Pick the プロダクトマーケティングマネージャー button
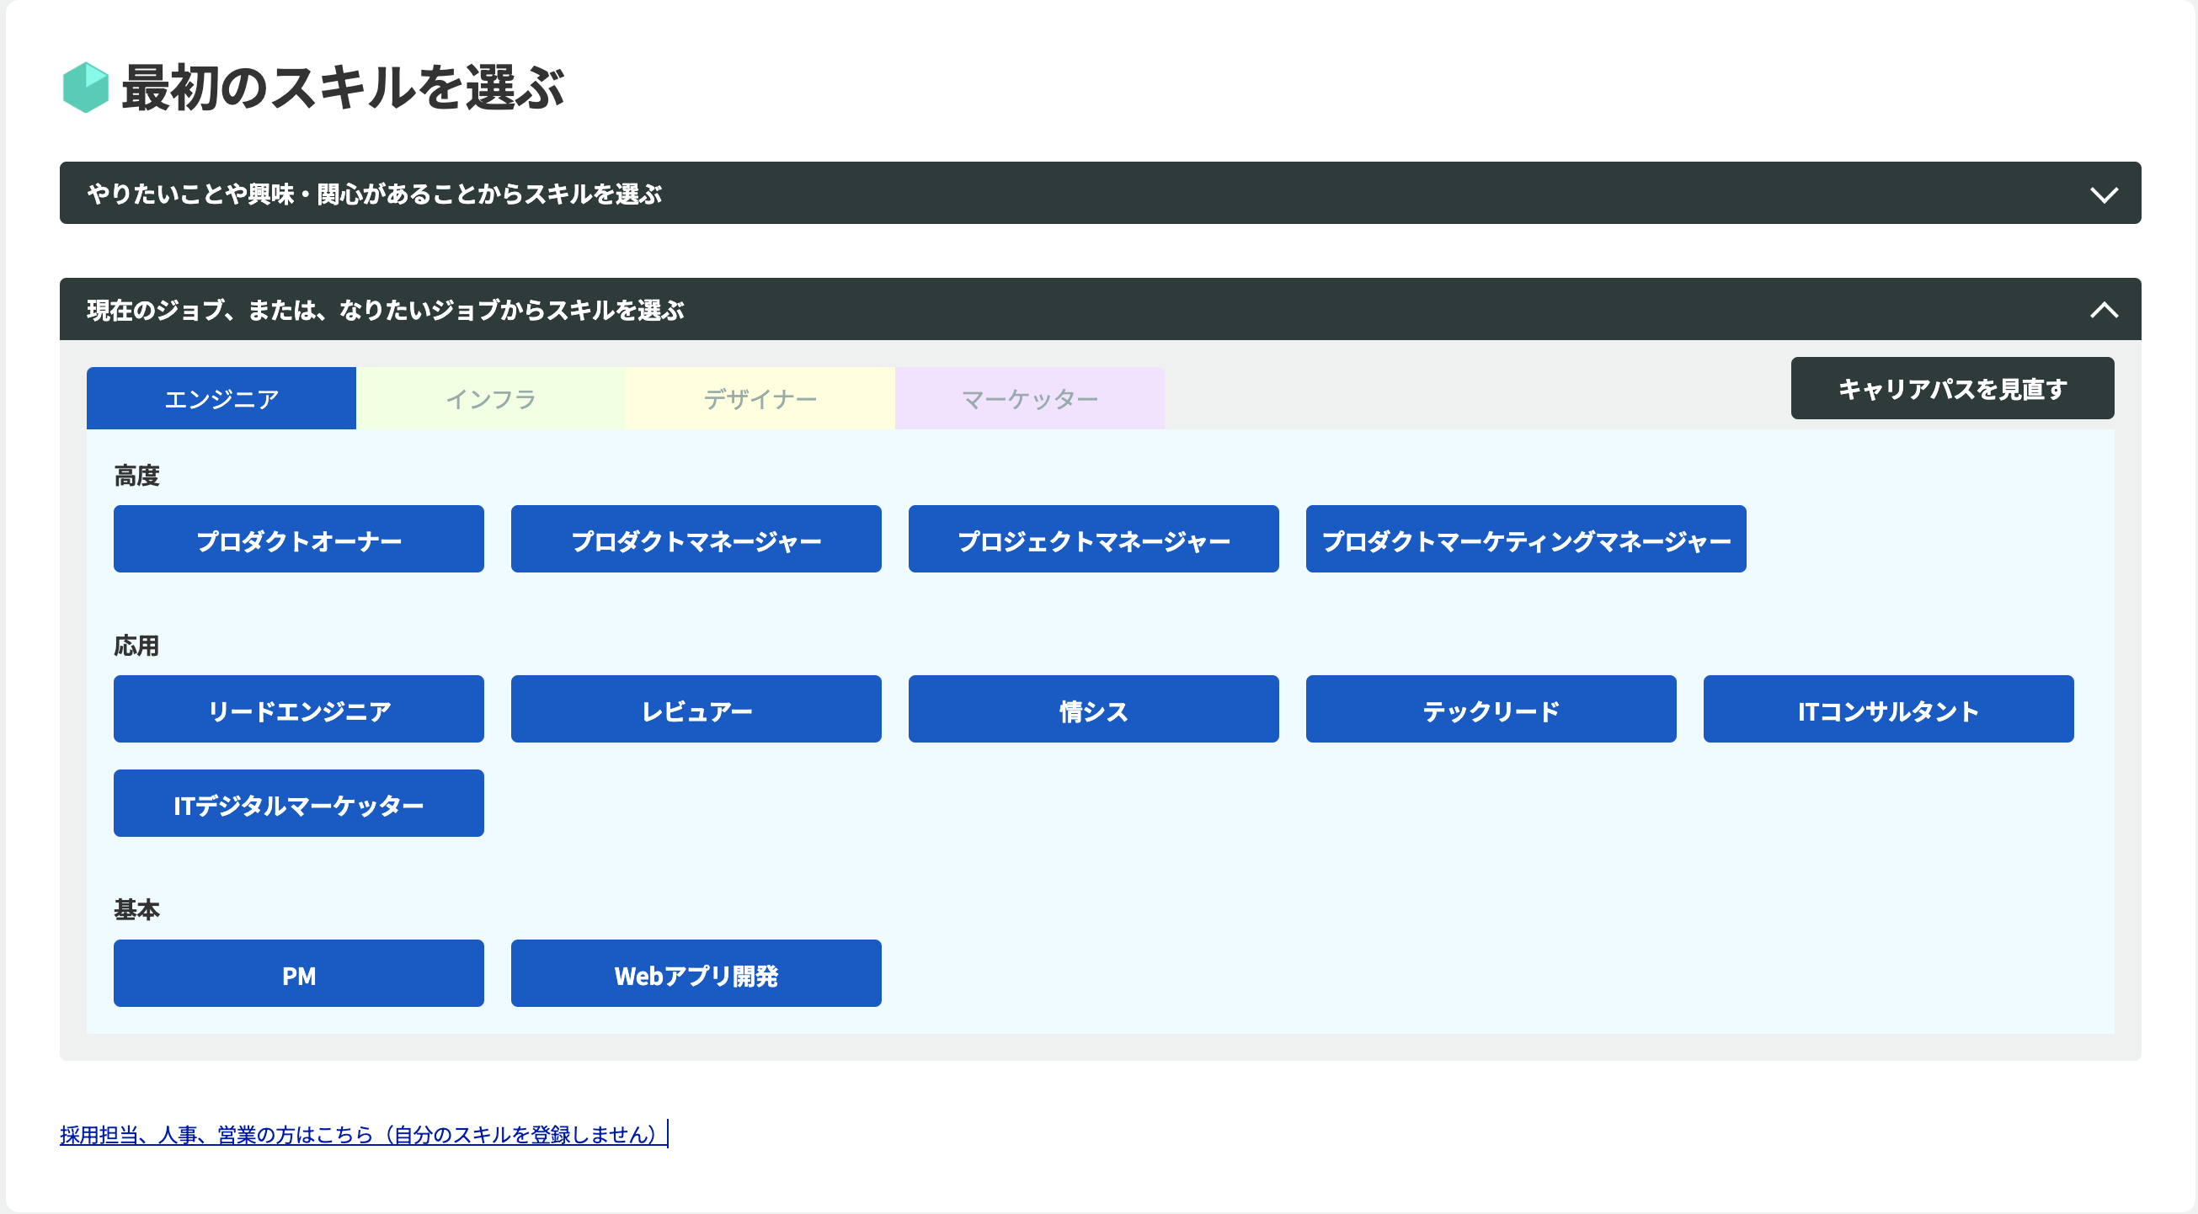The height and width of the screenshot is (1214, 2198). coord(1526,539)
